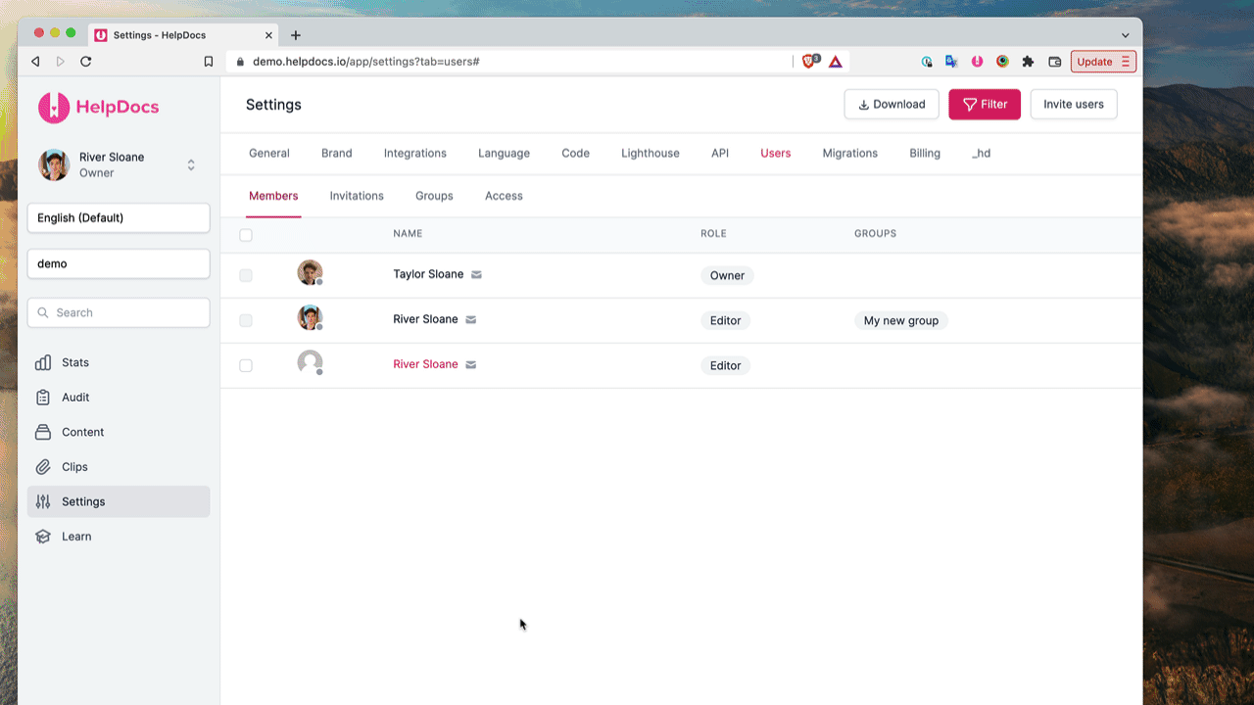Open the Brave Wallet icon
Viewport: 1254px width, 705px height.
[x=1055, y=62]
